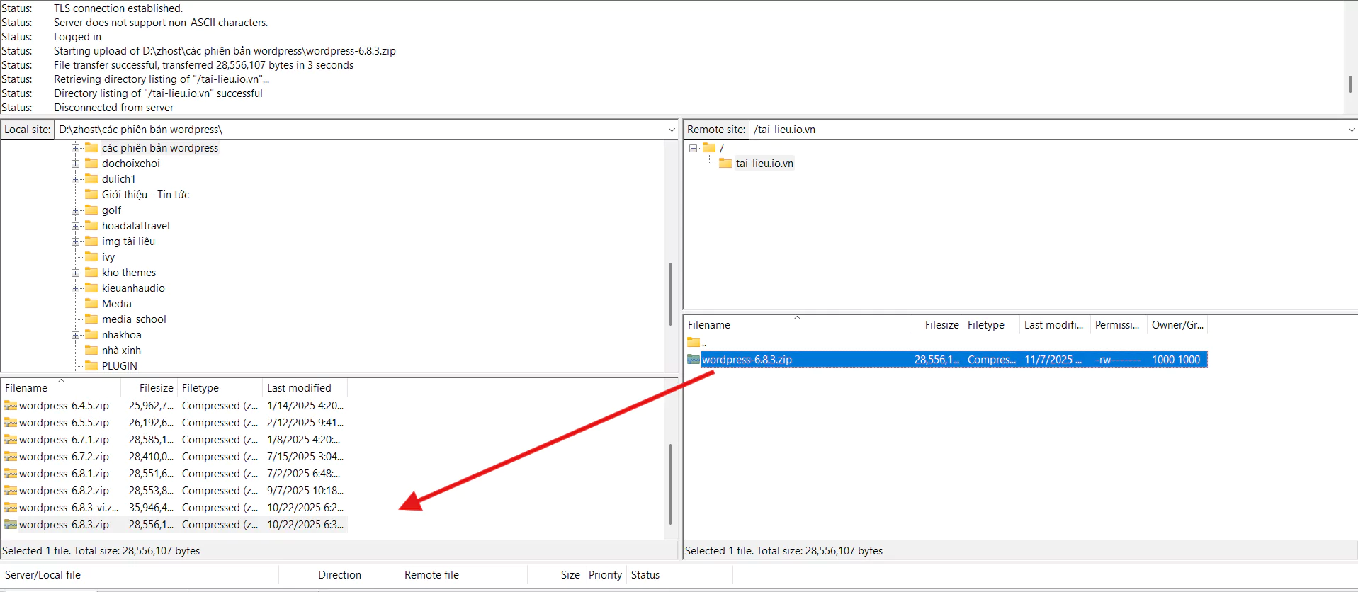Click the parent folder icon in remote list

tap(694, 343)
